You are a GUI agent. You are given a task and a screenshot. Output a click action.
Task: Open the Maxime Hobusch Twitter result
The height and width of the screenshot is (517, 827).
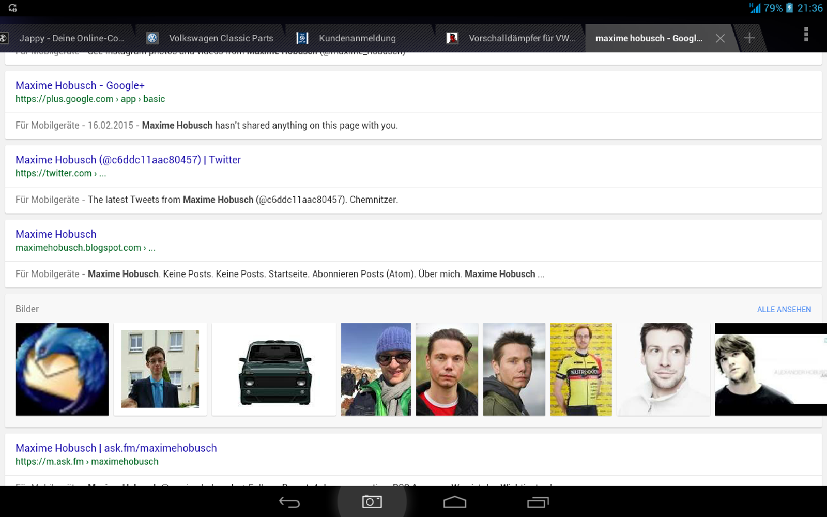click(128, 160)
